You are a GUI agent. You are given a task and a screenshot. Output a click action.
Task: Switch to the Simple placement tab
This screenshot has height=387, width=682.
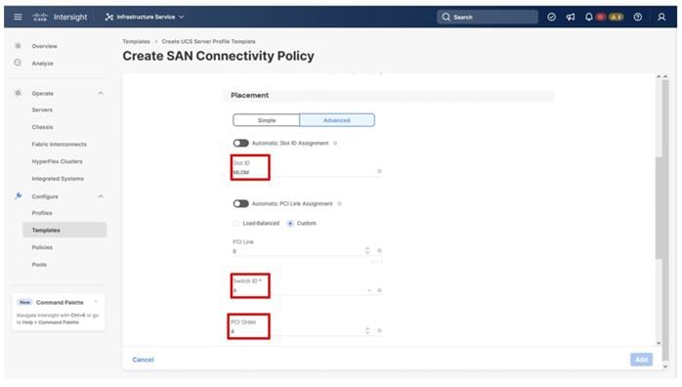coord(266,120)
